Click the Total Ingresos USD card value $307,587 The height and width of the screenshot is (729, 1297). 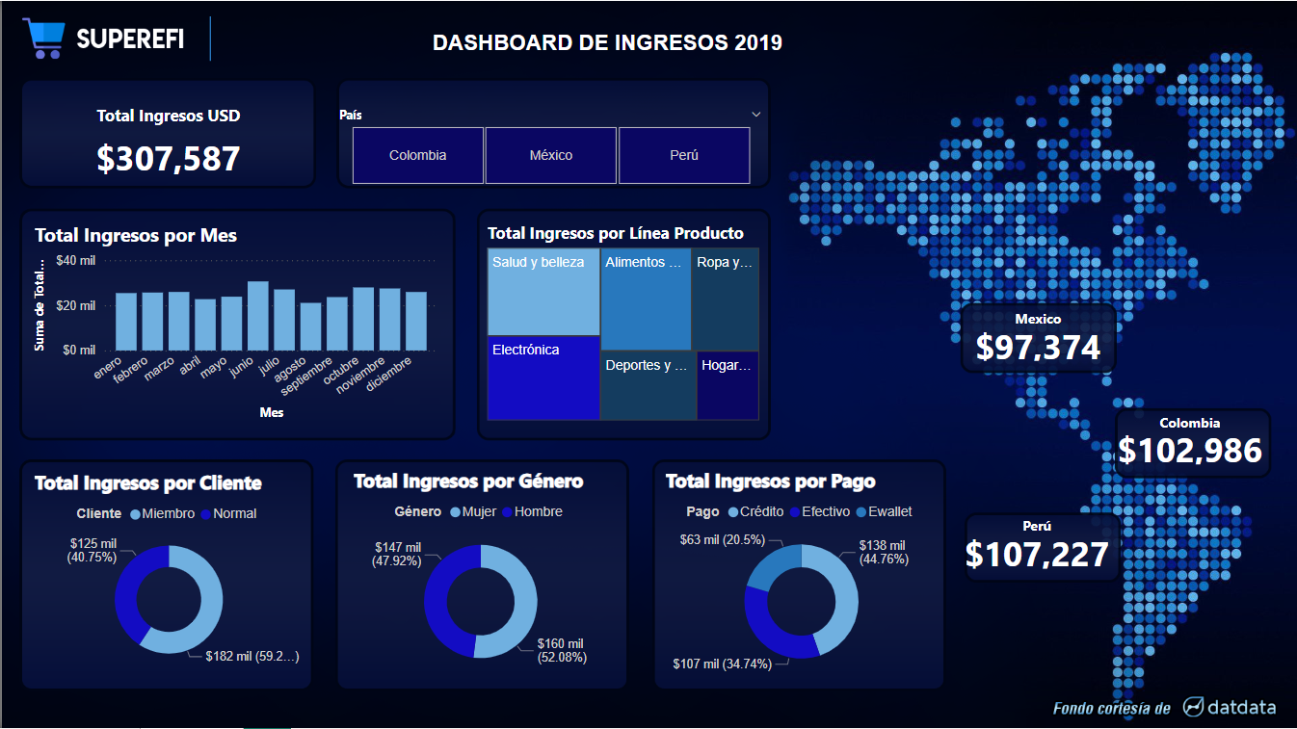coord(169,158)
